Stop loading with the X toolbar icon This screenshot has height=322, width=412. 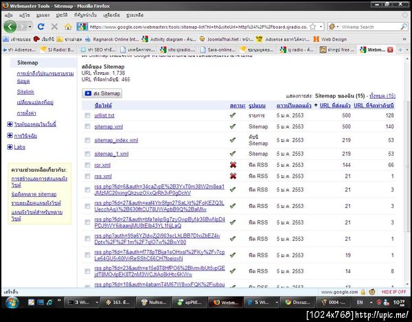(54, 27)
